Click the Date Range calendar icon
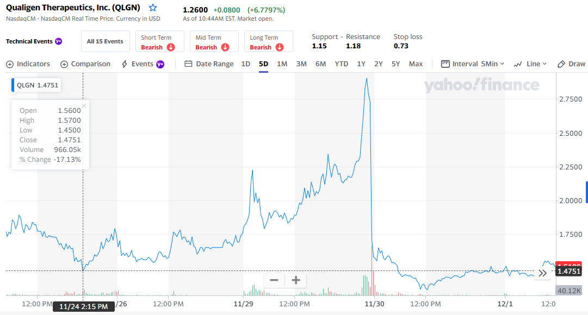This screenshot has width=588, height=315. pos(188,64)
